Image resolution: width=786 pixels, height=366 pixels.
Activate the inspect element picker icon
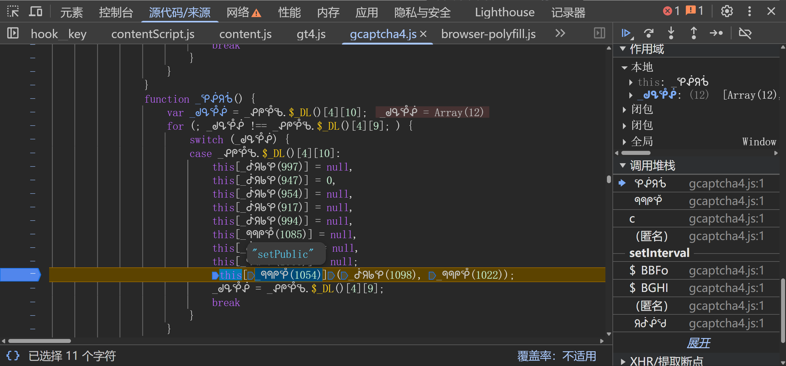coord(13,12)
